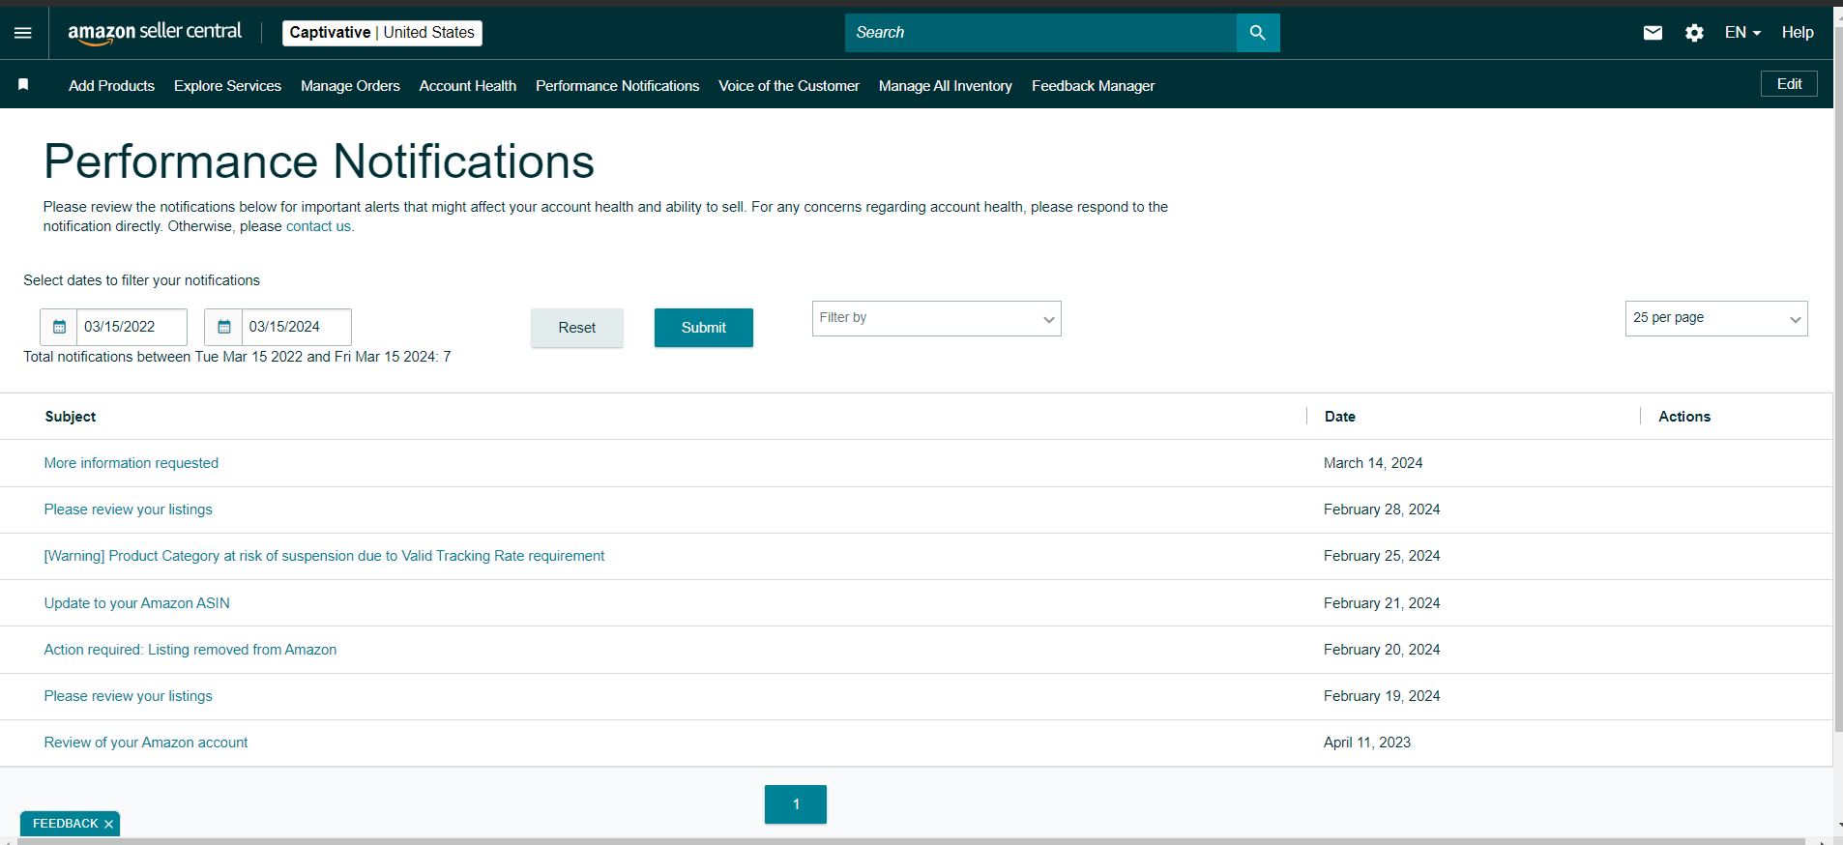
Task: Select the Performance Notifications menu item
Action: (618, 86)
